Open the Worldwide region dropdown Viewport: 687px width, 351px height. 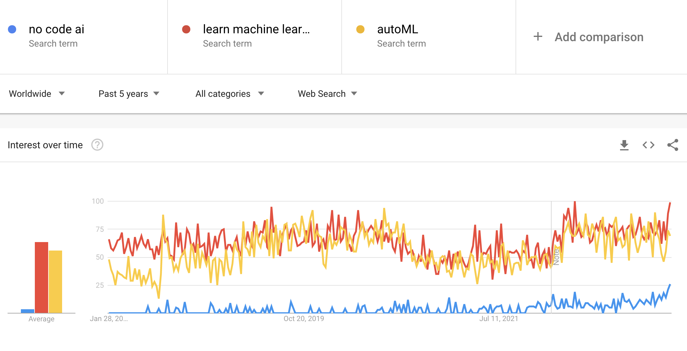tap(37, 94)
